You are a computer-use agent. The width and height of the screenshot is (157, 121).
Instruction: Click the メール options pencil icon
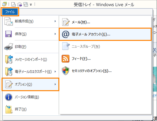(x=66, y=22)
